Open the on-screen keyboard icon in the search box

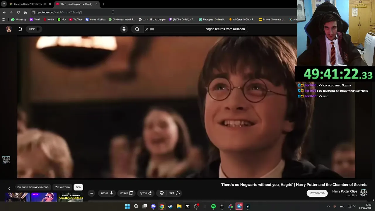pos(152,29)
